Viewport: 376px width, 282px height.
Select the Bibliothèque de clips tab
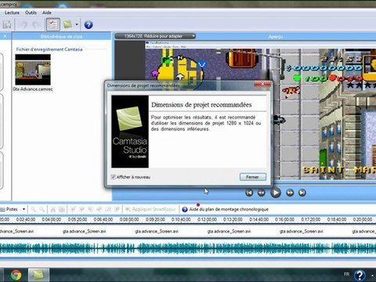62,37
